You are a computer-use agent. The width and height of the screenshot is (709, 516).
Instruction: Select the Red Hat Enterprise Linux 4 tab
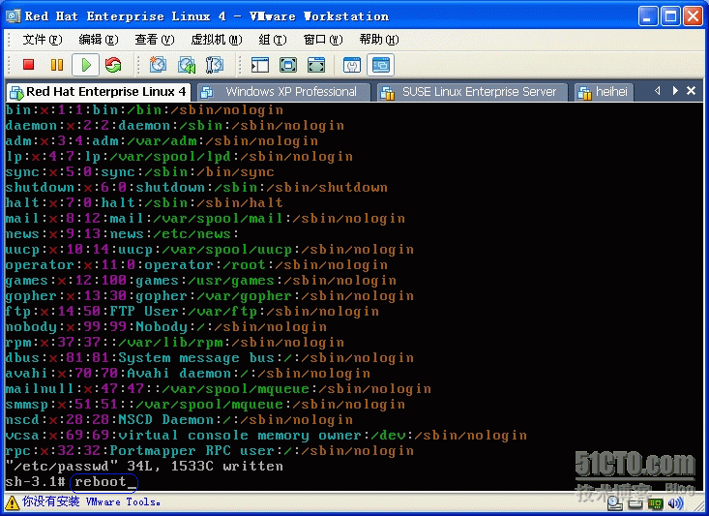[99, 92]
